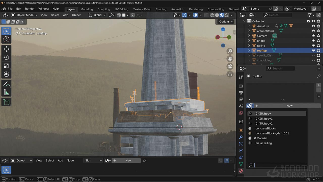
Task: Click the New material button in properties
Action: coord(289,106)
